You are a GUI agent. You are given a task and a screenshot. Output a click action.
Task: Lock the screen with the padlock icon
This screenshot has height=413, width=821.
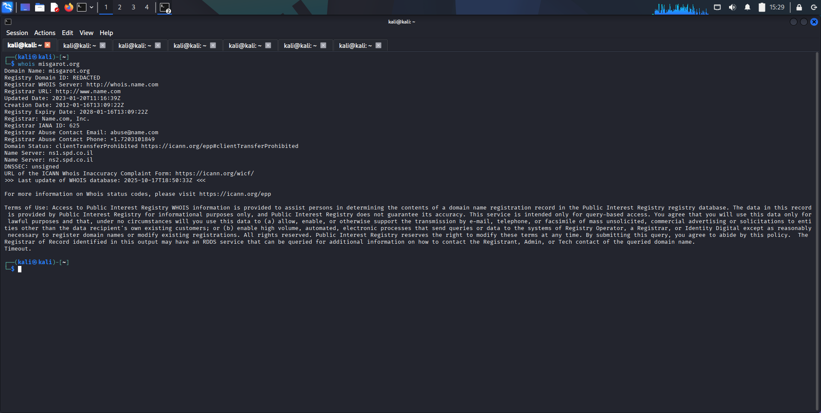click(x=799, y=7)
